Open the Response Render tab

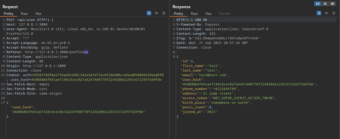[225, 14]
